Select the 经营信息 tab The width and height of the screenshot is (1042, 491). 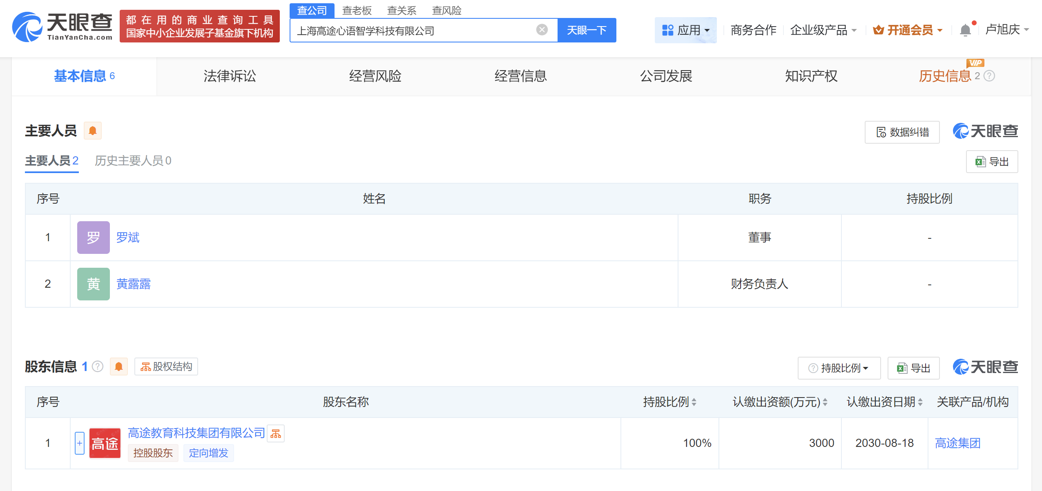pyautogui.click(x=520, y=76)
